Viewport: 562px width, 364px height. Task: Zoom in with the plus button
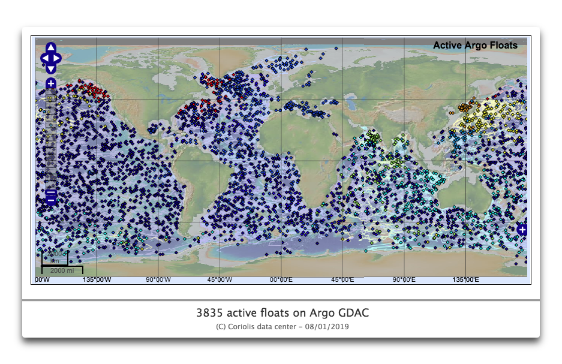[51, 83]
